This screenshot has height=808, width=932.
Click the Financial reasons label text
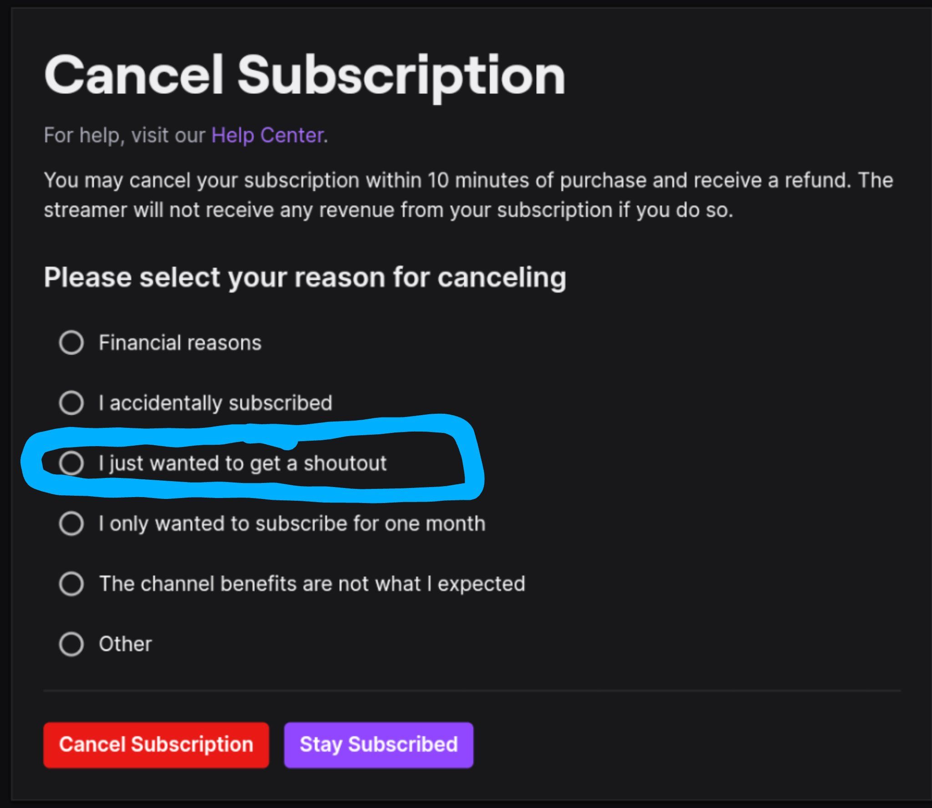coord(180,342)
